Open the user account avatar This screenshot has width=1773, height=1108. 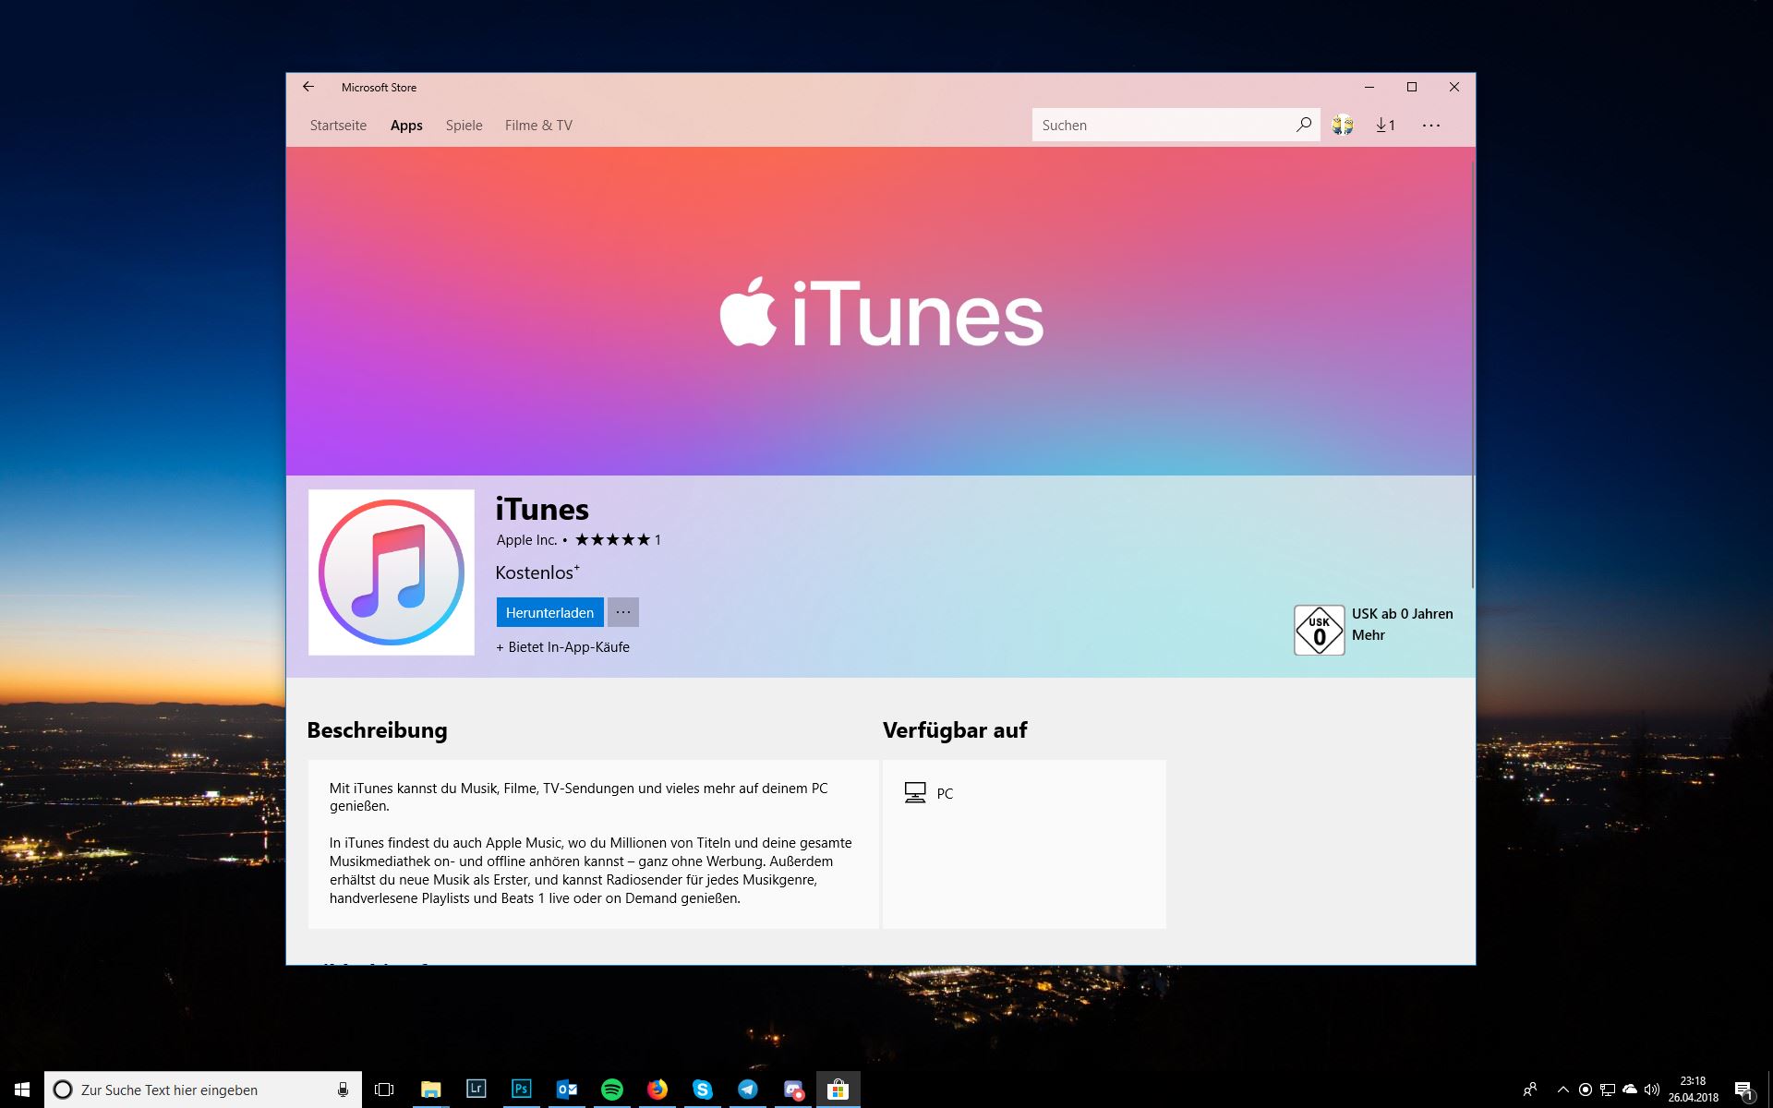1343,125
